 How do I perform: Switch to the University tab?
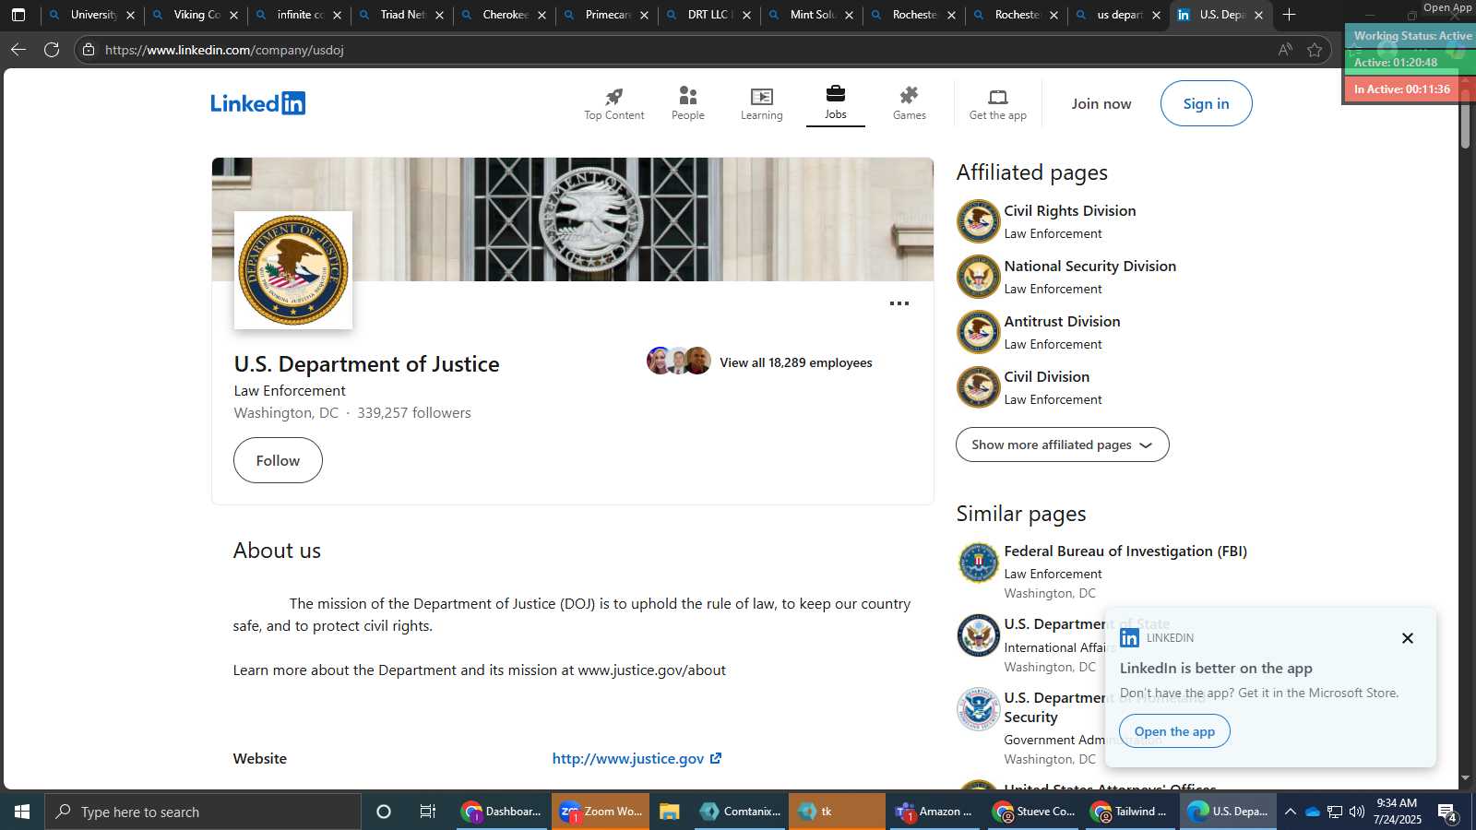pos(92,15)
